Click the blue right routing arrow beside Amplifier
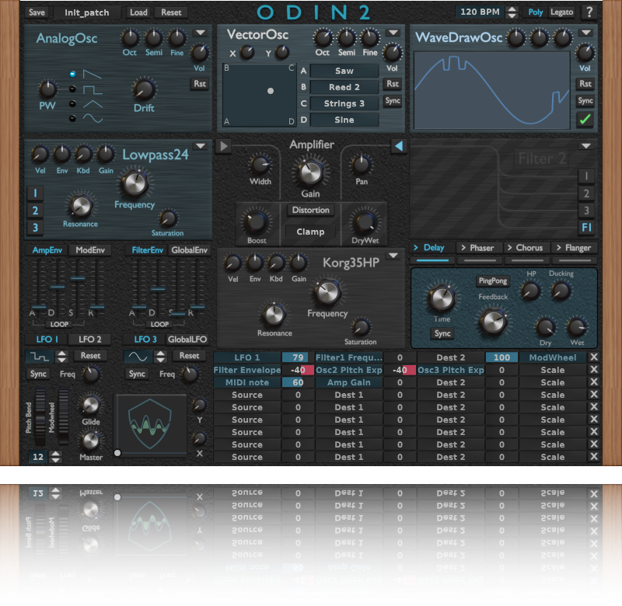 (399, 146)
